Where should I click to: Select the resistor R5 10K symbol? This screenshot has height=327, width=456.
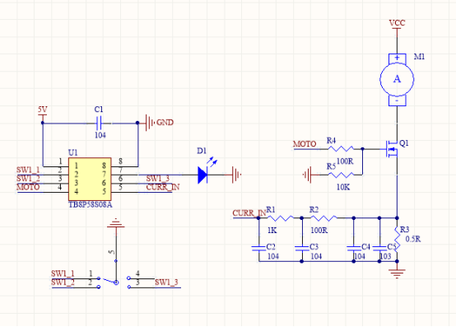(341, 175)
